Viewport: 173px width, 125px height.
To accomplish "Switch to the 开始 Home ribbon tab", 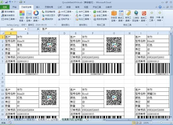I will (14, 7).
